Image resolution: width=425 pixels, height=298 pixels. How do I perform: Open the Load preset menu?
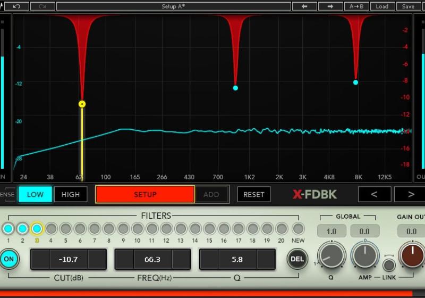point(382,6)
